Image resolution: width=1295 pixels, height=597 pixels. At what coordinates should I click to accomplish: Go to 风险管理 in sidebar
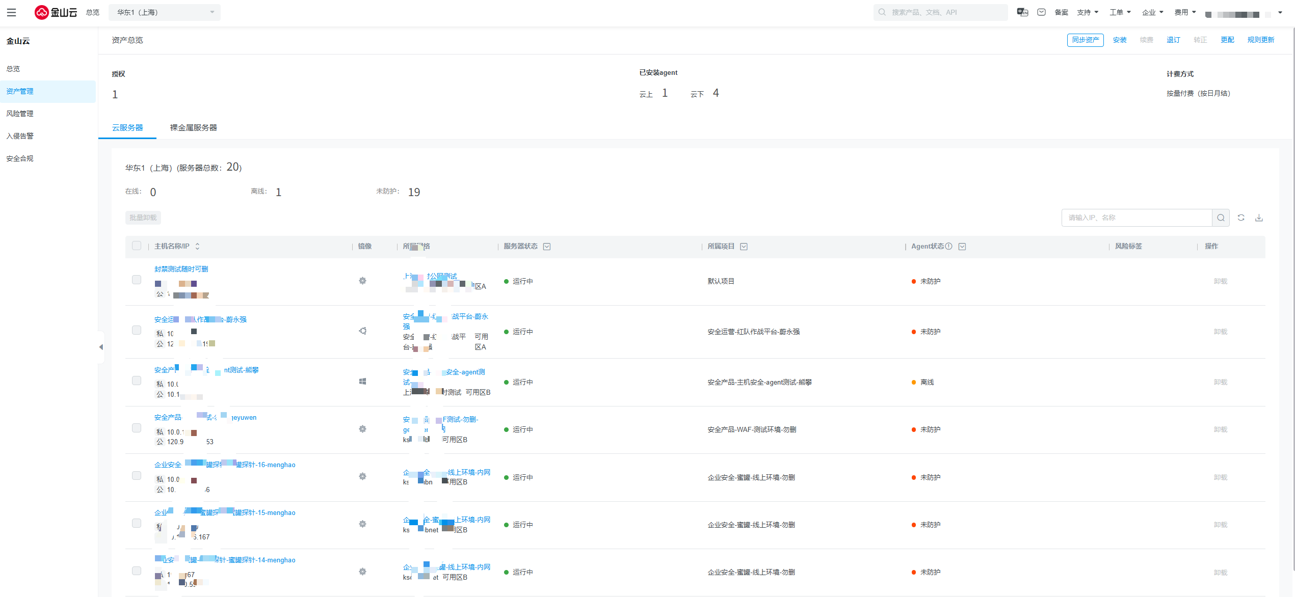click(x=20, y=114)
